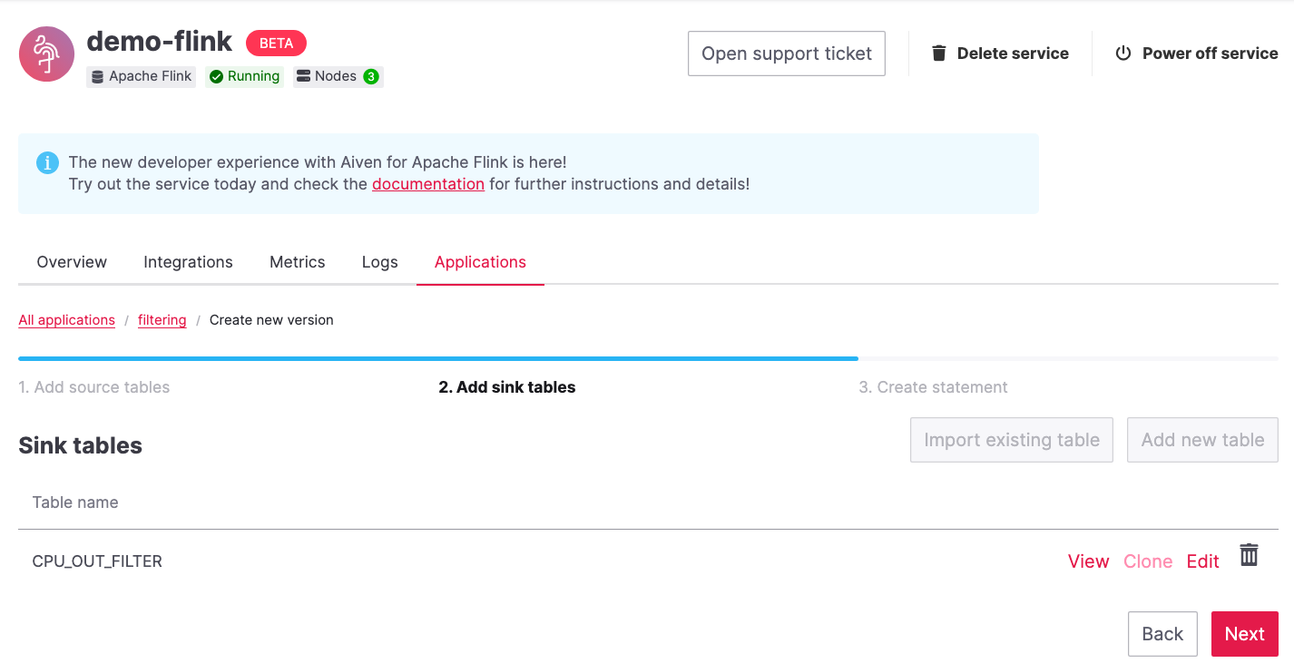Open the documentation link
1294x663 pixels.
coord(427,184)
